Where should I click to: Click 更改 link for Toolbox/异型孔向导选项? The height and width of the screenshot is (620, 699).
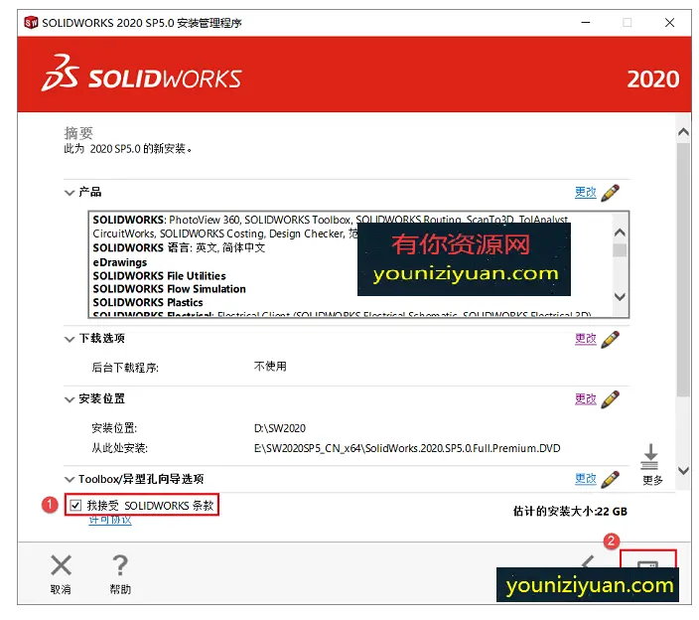click(586, 479)
